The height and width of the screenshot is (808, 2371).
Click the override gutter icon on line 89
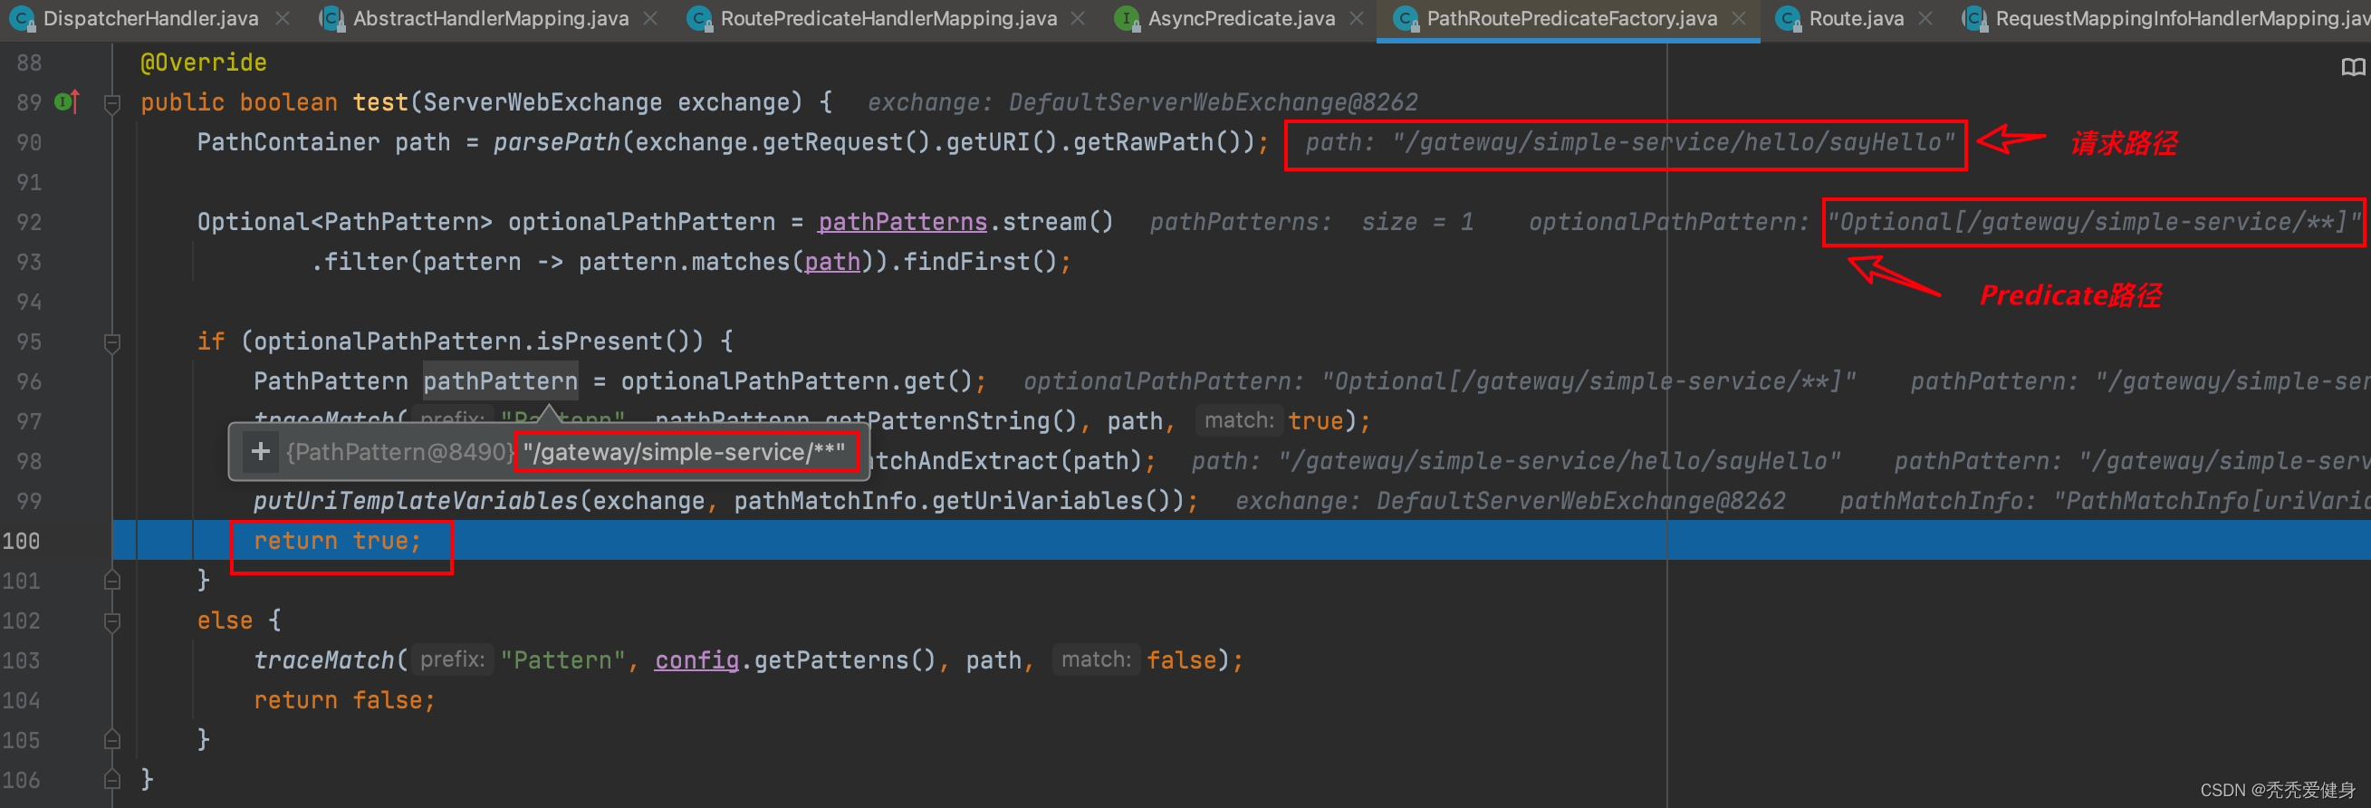coord(67,101)
